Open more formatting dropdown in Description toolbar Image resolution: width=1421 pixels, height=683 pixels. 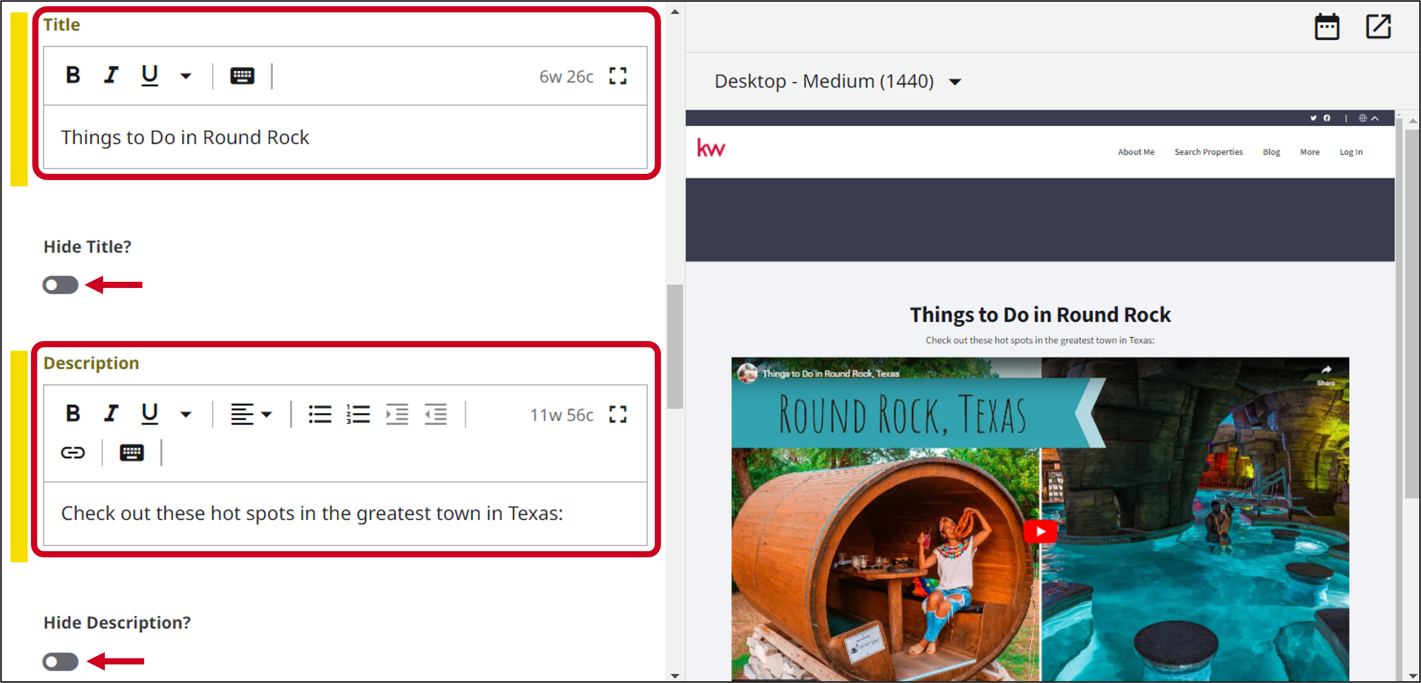(186, 414)
